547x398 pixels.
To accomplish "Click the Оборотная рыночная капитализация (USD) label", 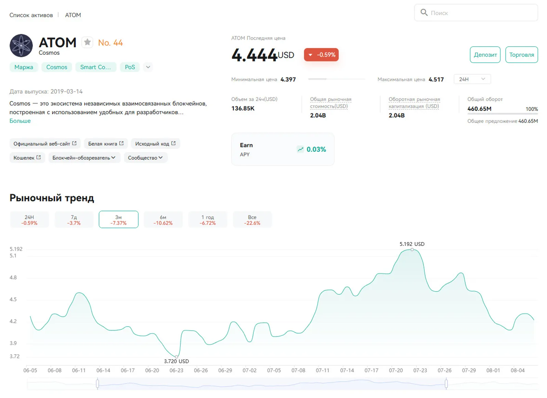I will click(414, 103).
